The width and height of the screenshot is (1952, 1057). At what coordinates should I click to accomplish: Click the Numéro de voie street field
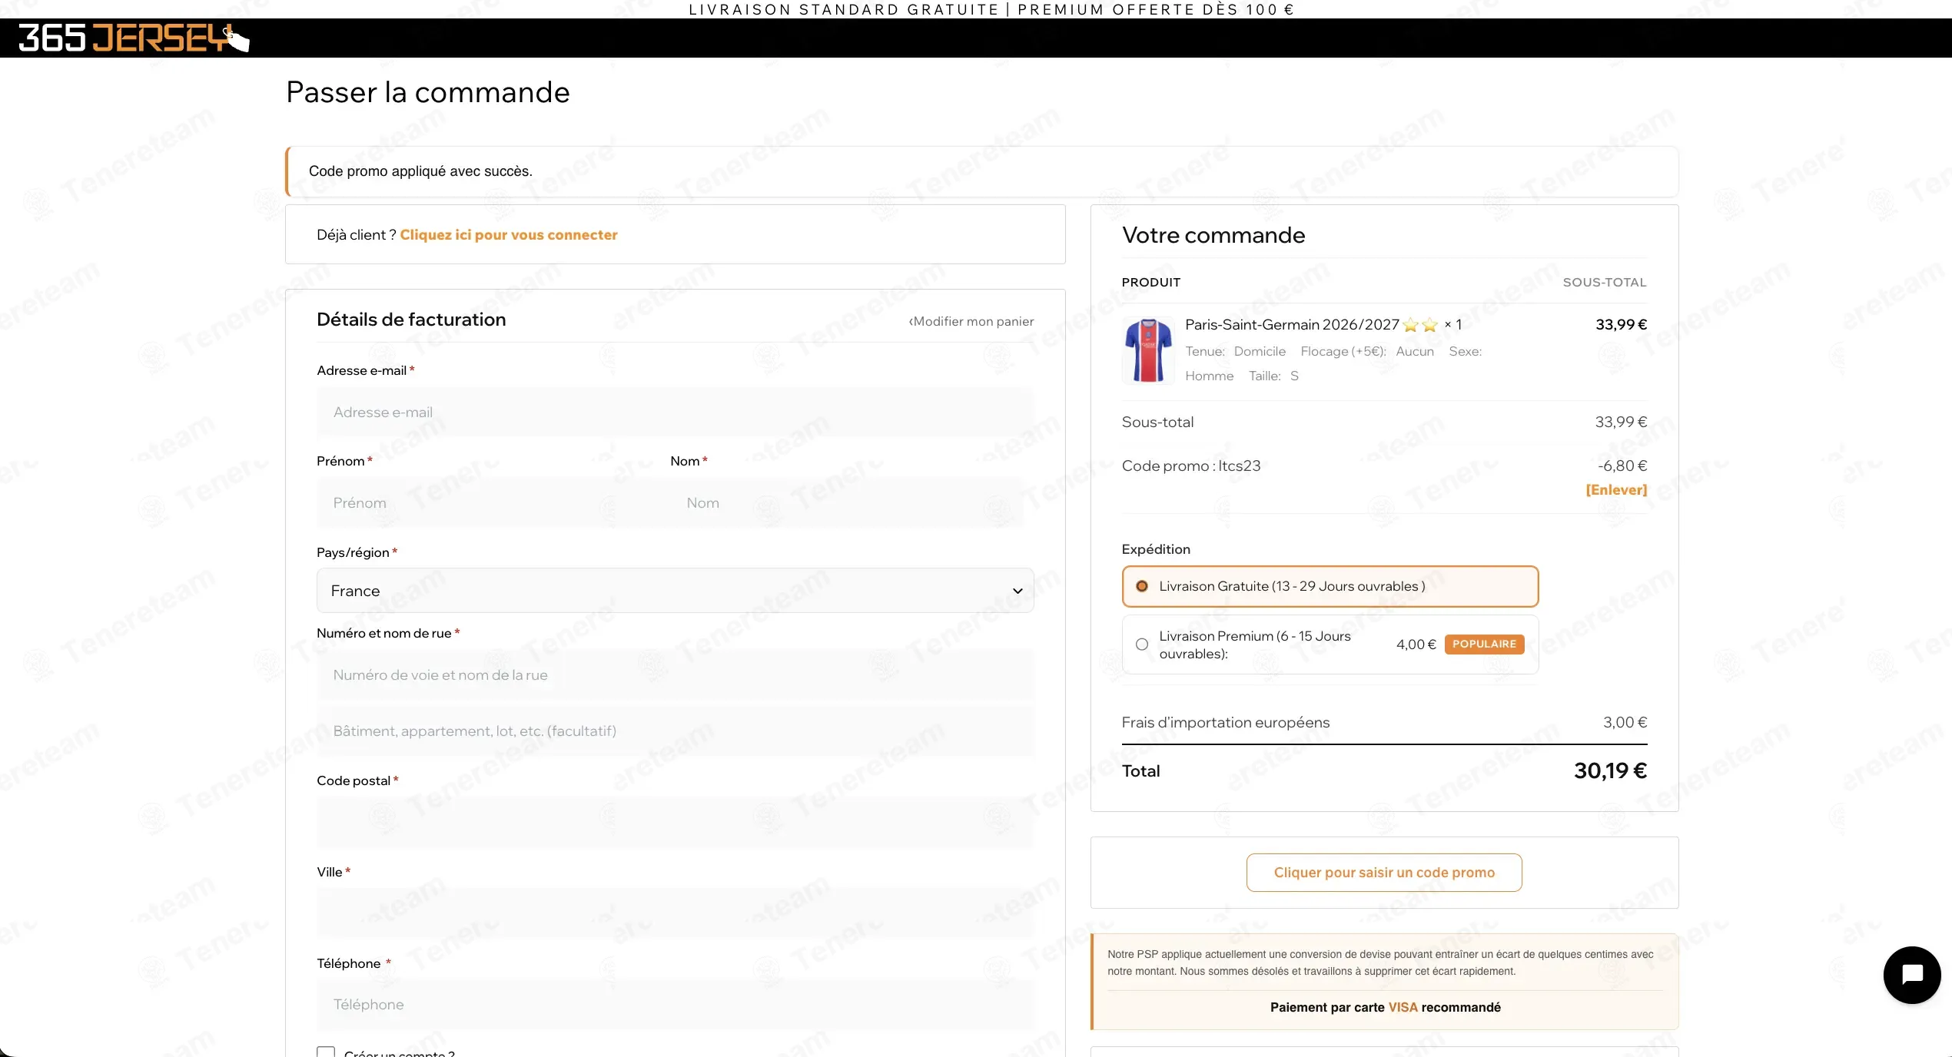(675, 675)
